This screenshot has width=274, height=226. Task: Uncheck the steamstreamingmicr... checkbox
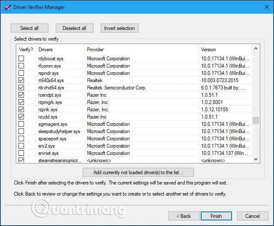click(x=21, y=160)
